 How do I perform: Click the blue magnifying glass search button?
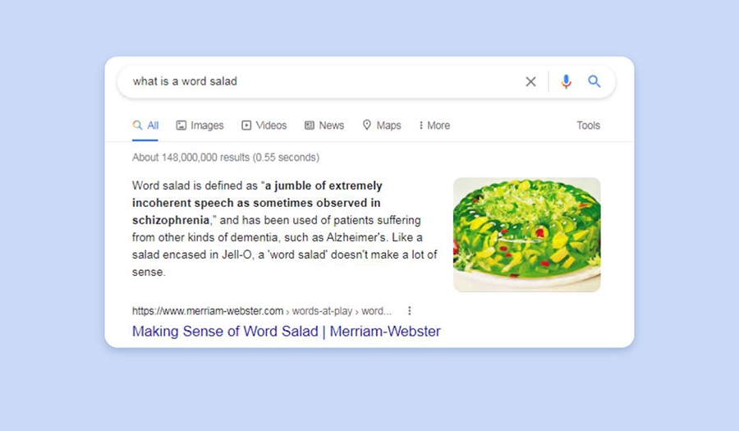pos(594,81)
